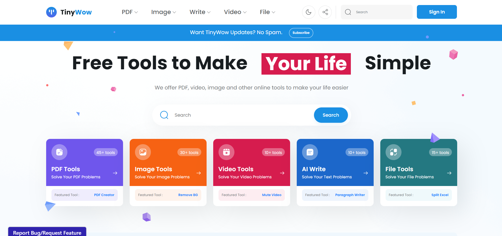The image size is (502, 236).
Task: Expand the Write menu dropdown
Action: coord(200,12)
